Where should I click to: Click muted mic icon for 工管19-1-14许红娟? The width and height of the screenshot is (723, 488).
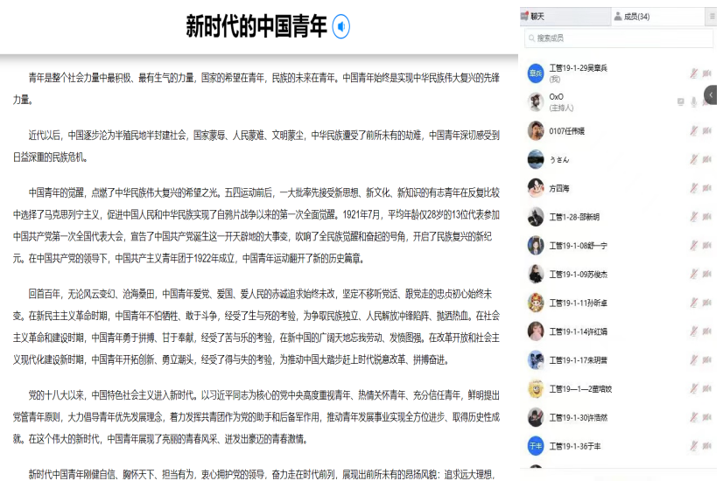(693, 331)
